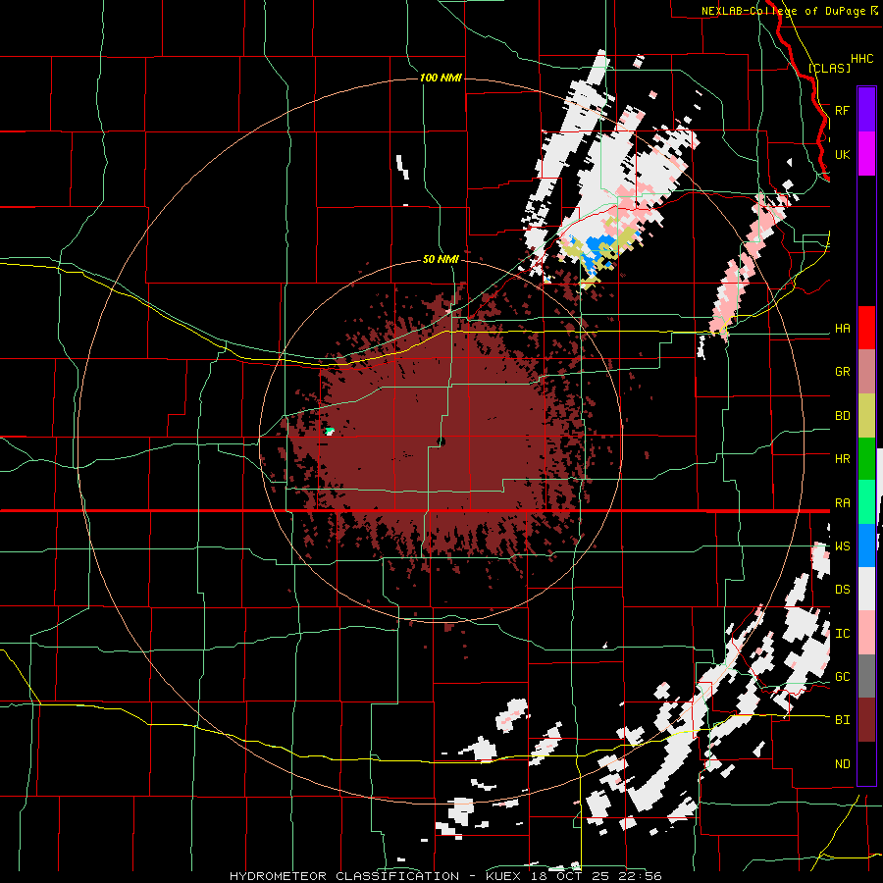Click the "DS" legend label
Image resolution: width=883 pixels, height=883 pixels.
click(x=842, y=590)
